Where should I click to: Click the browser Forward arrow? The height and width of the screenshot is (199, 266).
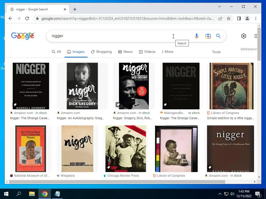tap(19, 18)
